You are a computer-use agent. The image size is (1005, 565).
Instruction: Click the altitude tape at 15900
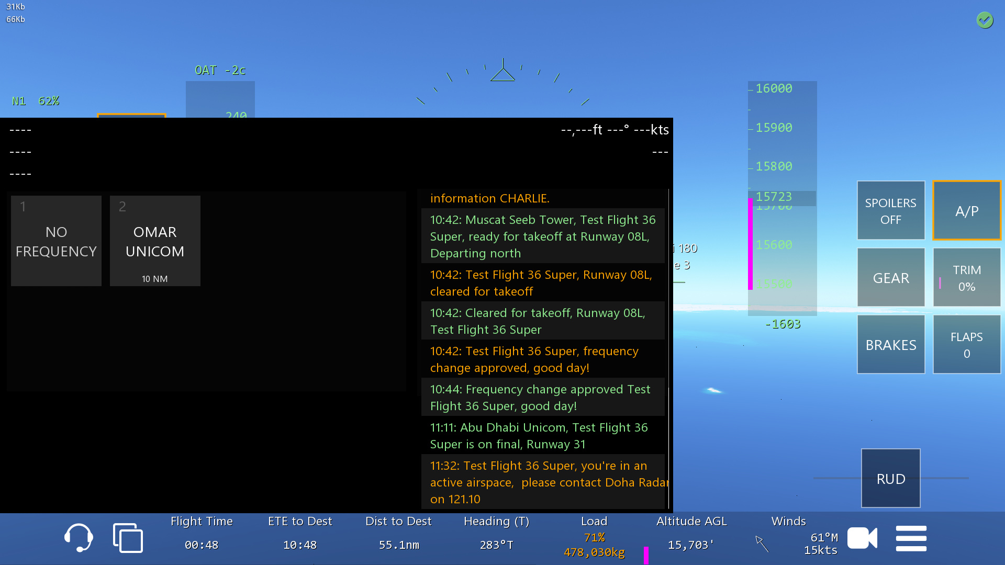click(774, 128)
